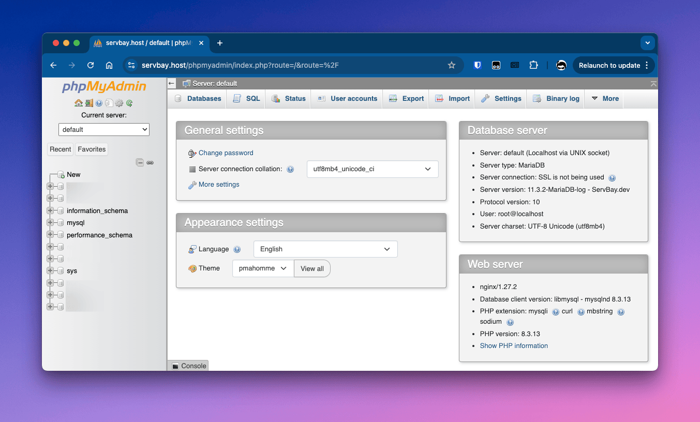The width and height of the screenshot is (700, 422).
Task: Click the Server connection collation help icon
Action: coord(290,169)
